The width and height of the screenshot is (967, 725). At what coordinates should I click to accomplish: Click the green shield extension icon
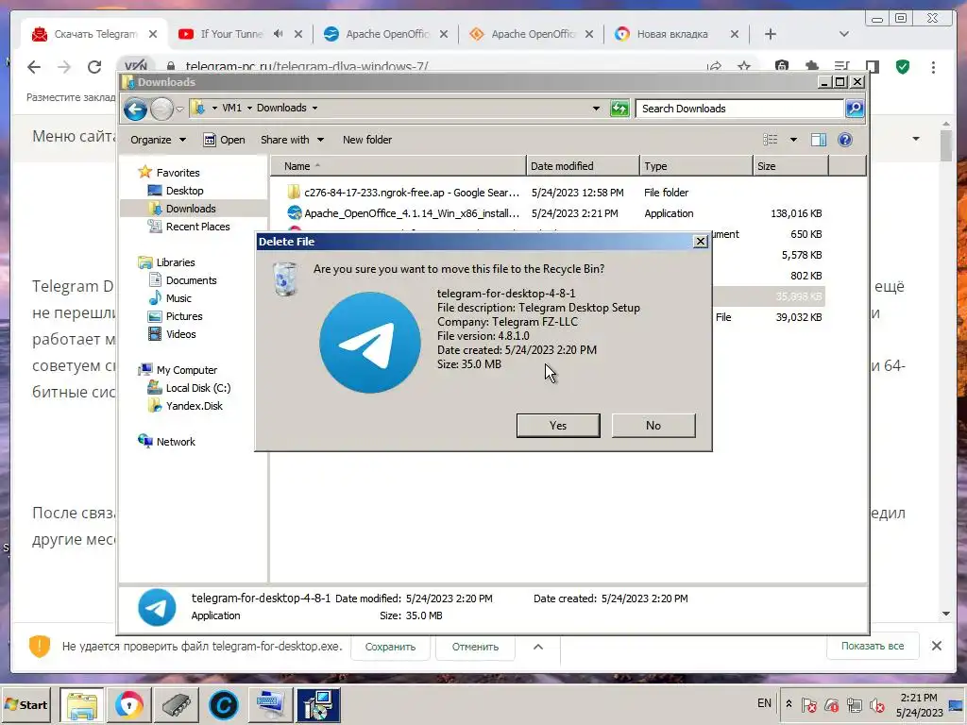[903, 67]
